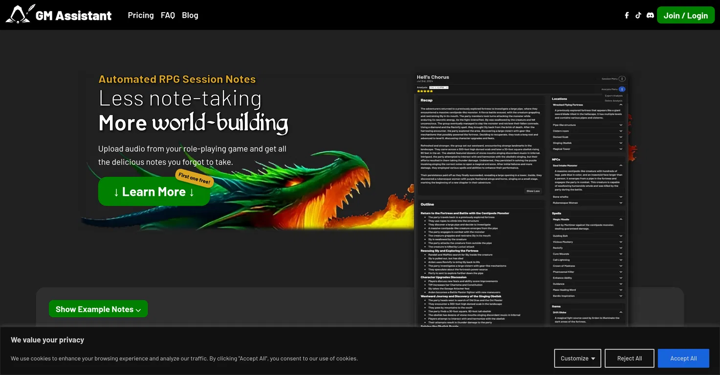Expand the Mass Healing Word spell
720x375 pixels.
pyautogui.click(x=621, y=290)
